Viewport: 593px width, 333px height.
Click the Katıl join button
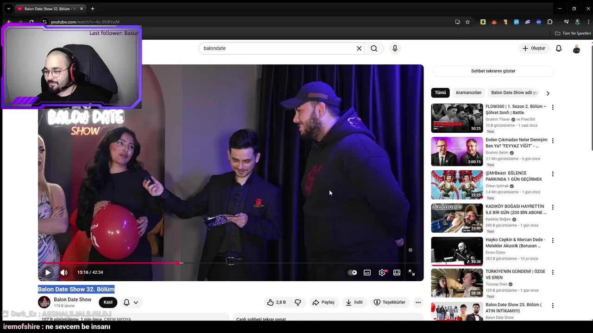[x=108, y=302]
